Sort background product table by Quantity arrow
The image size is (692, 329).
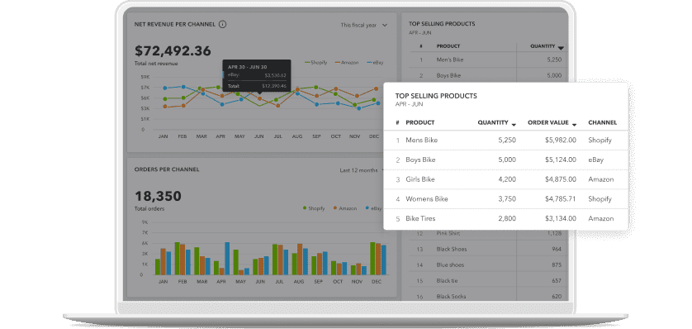(x=561, y=48)
